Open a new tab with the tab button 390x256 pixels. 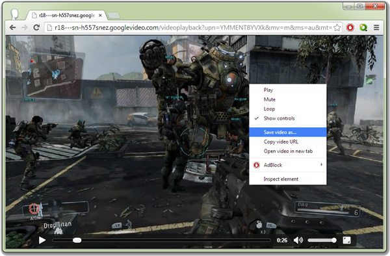[x=114, y=16]
